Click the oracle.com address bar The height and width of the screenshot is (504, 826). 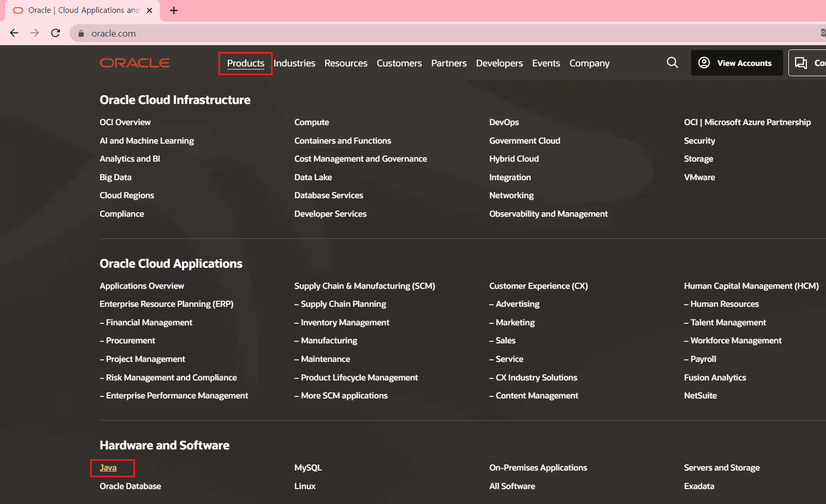coord(448,33)
